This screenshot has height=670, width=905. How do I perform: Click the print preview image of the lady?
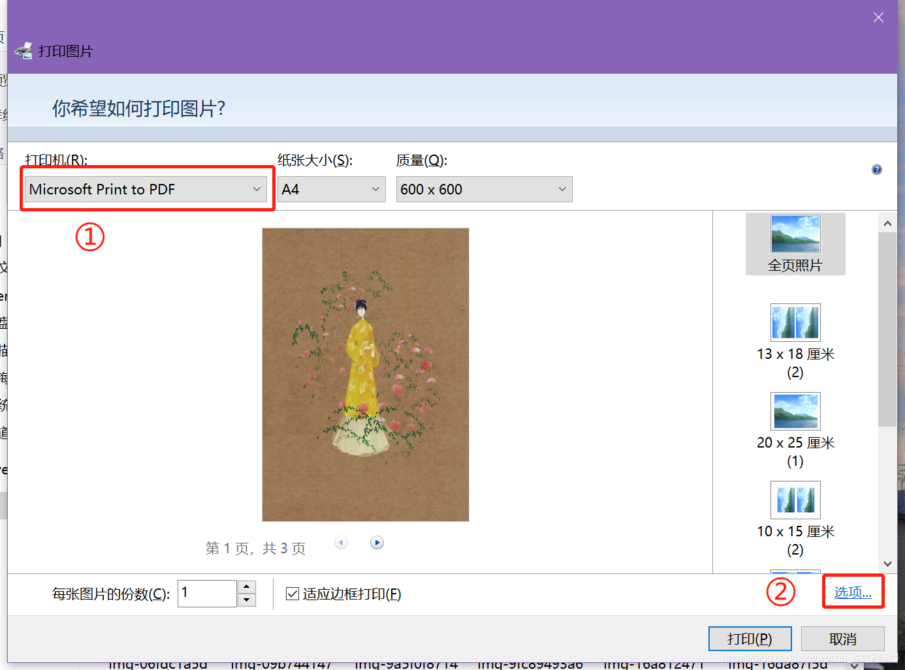(366, 374)
